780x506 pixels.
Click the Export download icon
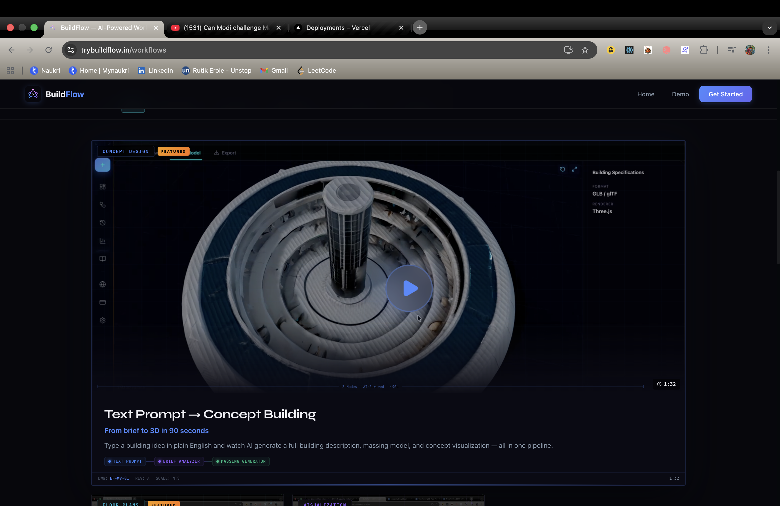pyautogui.click(x=216, y=153)
